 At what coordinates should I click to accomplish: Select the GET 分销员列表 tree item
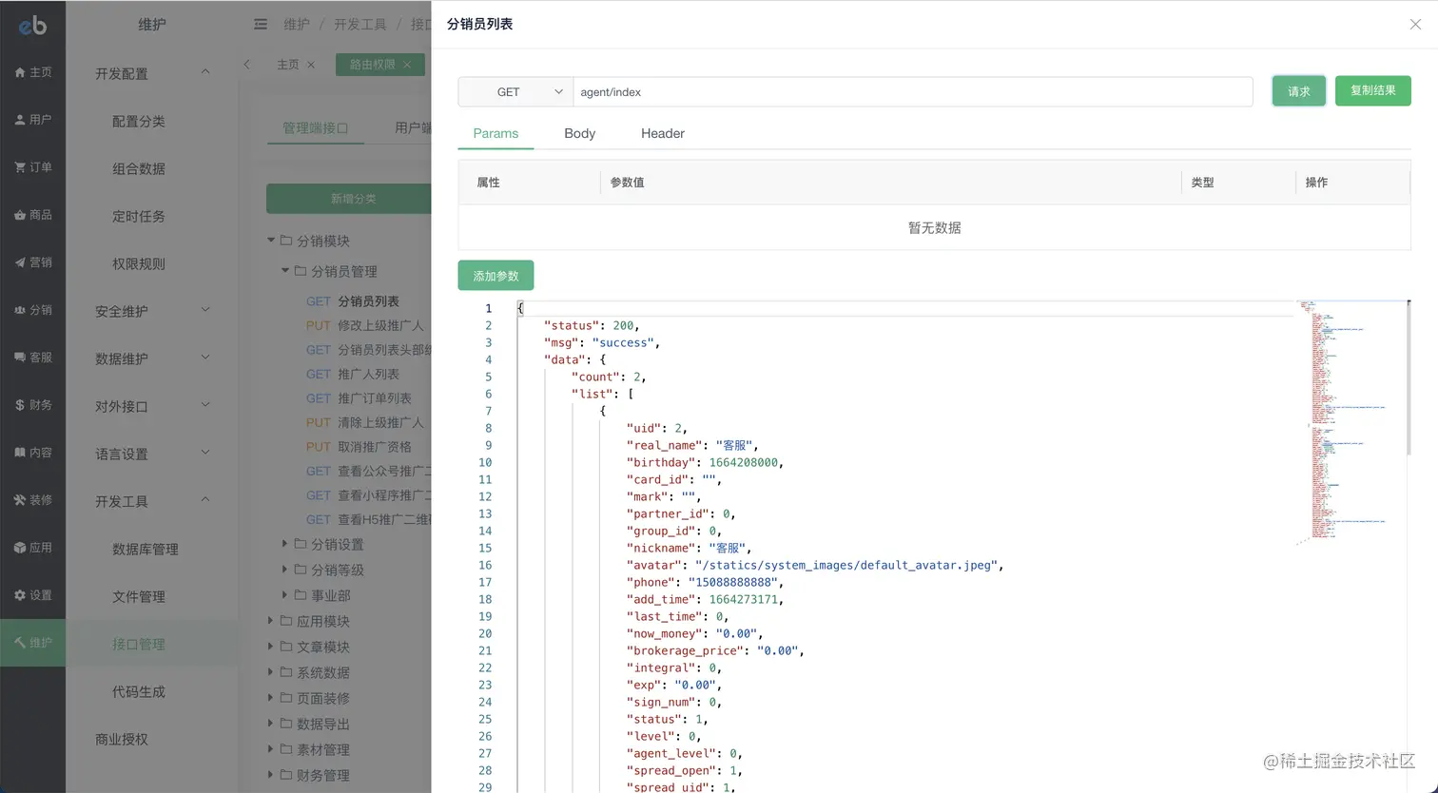[353, 301]
